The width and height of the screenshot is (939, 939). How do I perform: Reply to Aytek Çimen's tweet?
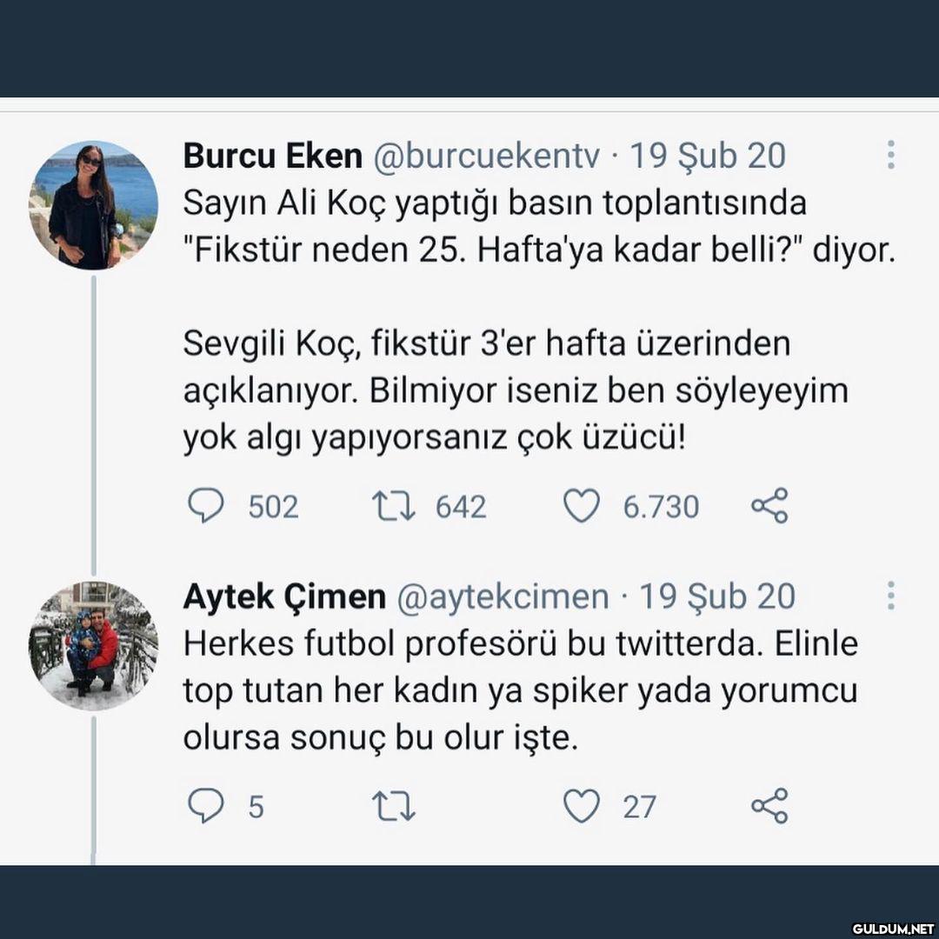tap(207, 806)
